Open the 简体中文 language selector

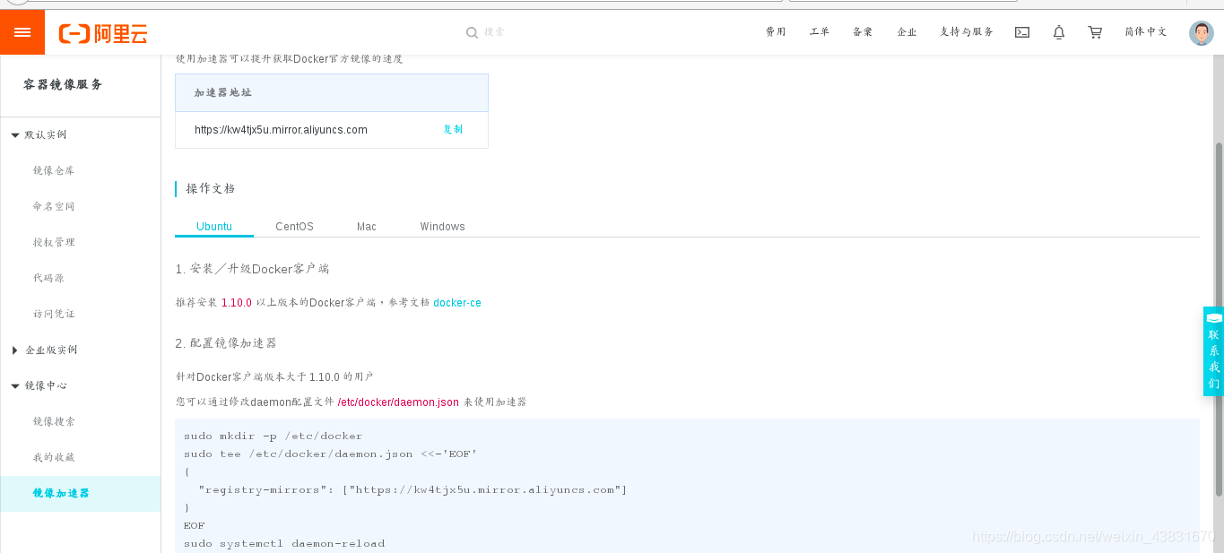click(1146, 32)
